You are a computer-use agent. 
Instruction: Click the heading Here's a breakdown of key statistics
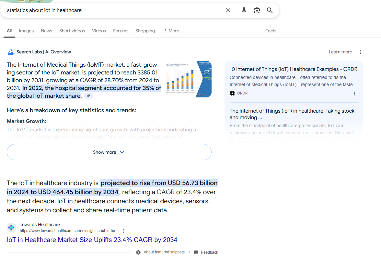(x=71, y=110)
